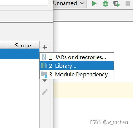
Task: Sort by the Scope column header
Action: click(x=23, y=45)
